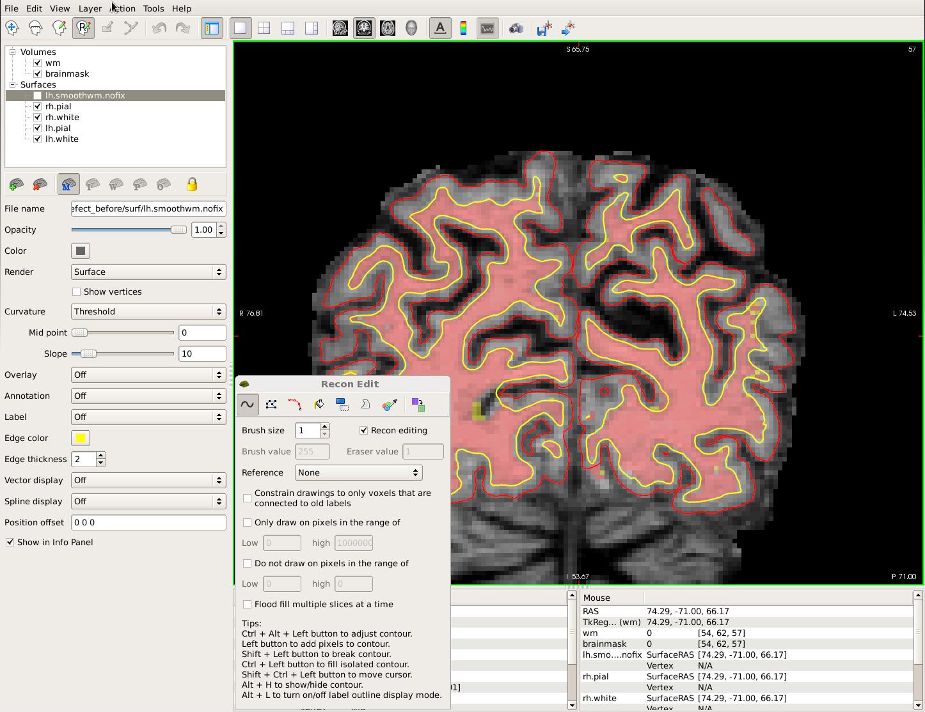Click the yellow Edge color swatch
Image resolution: width=925 pixels, height=712 pixels.
coord(81,438)
